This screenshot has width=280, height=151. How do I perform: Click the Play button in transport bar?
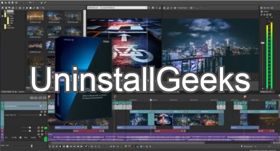(x=61, y=146)
